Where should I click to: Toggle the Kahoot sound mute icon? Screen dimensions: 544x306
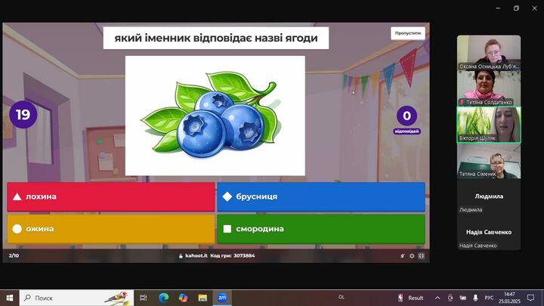(403, 256)
